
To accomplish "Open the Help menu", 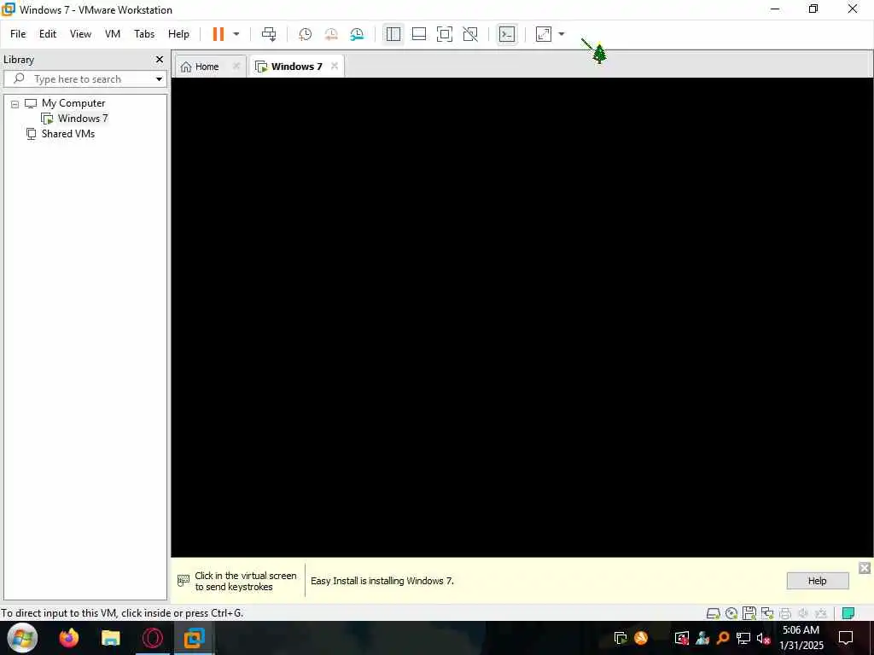I will [179, 34].
